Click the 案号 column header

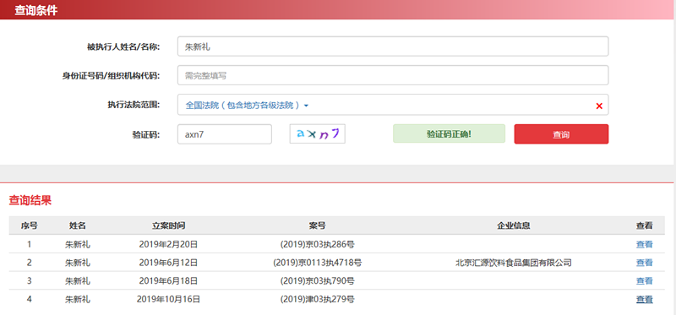pyautogui.click(x=318, y=225)
